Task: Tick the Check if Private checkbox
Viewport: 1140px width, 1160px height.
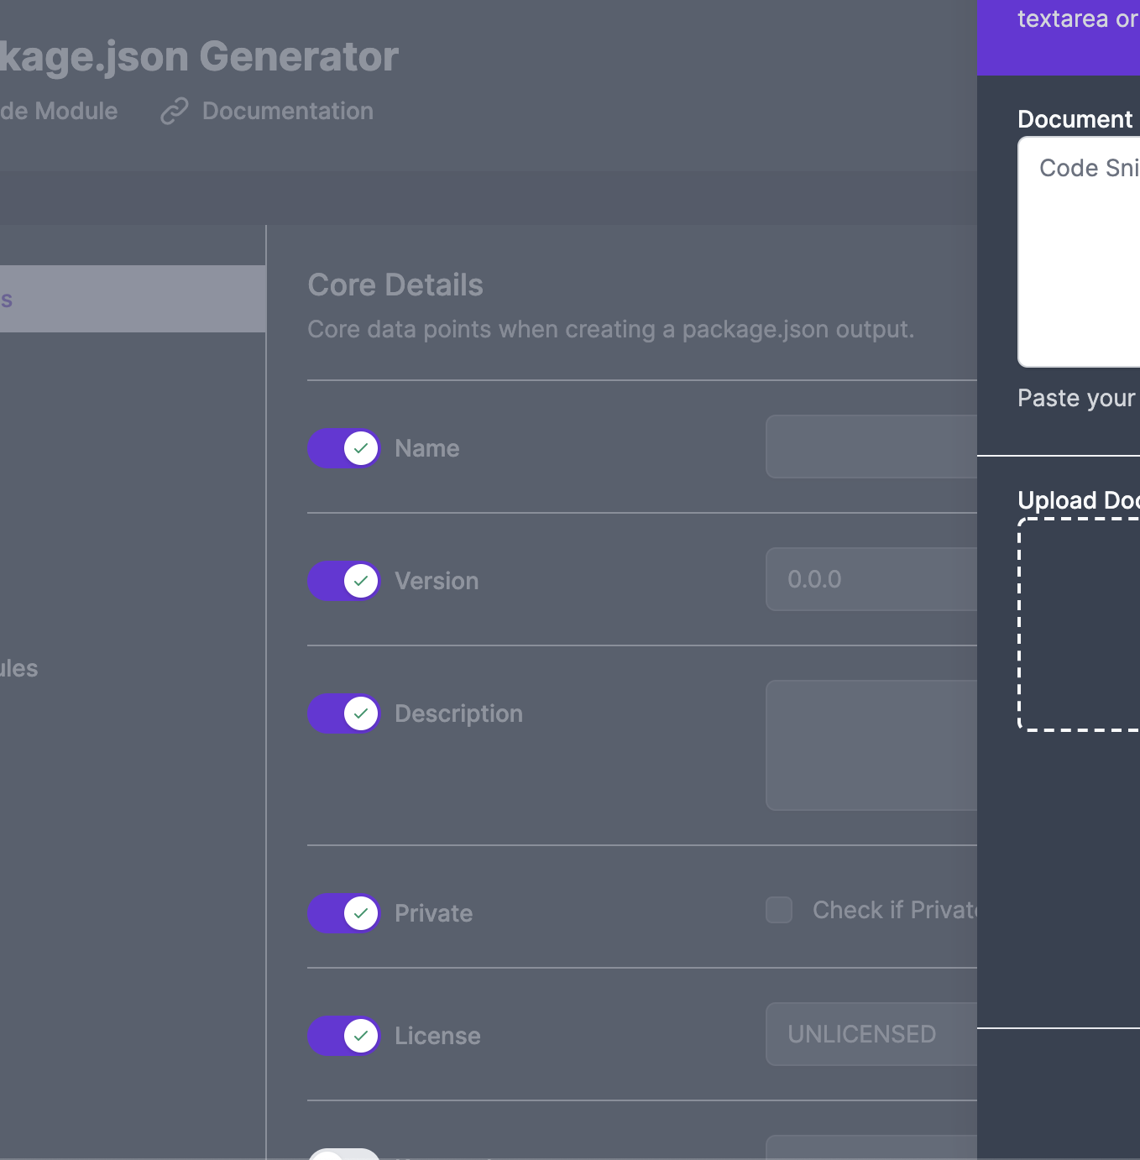Action: [779, 910]
